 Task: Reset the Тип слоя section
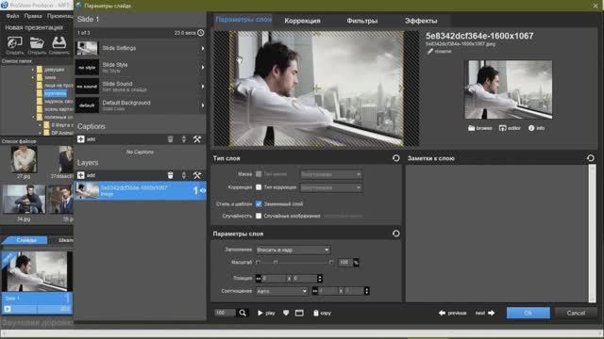coord(395,158)
